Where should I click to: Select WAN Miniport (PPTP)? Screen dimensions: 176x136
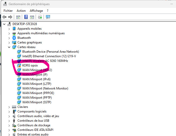[37, 98]
